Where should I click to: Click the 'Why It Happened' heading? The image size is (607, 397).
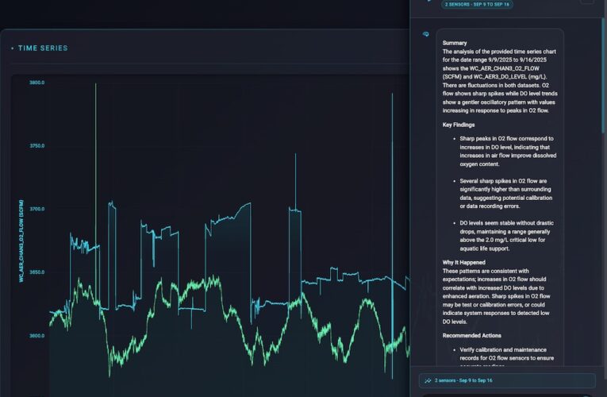[x=463, y=262]
